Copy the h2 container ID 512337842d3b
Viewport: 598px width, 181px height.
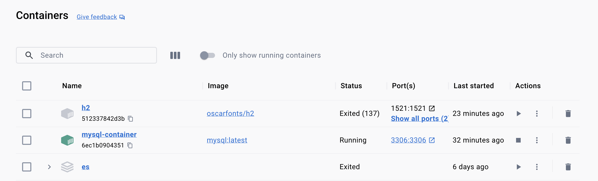(130, 119)
